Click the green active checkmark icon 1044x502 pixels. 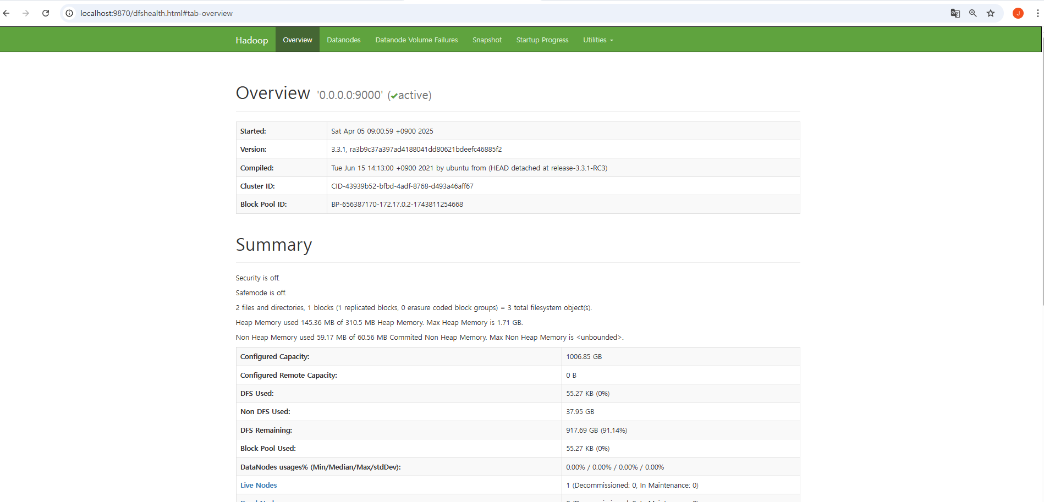pyautogui.click(x=394, y=96)
